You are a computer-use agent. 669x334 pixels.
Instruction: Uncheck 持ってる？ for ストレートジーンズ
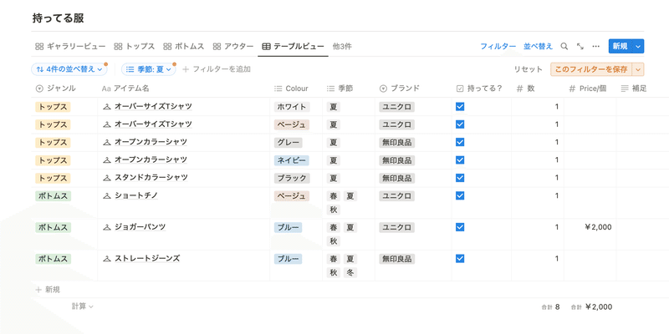pos(460,259)
